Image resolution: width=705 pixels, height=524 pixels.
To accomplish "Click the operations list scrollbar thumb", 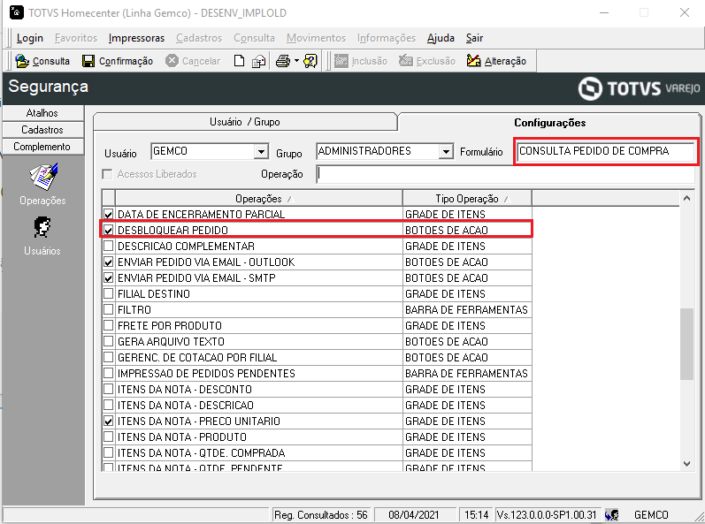I will tap(686, 344).
